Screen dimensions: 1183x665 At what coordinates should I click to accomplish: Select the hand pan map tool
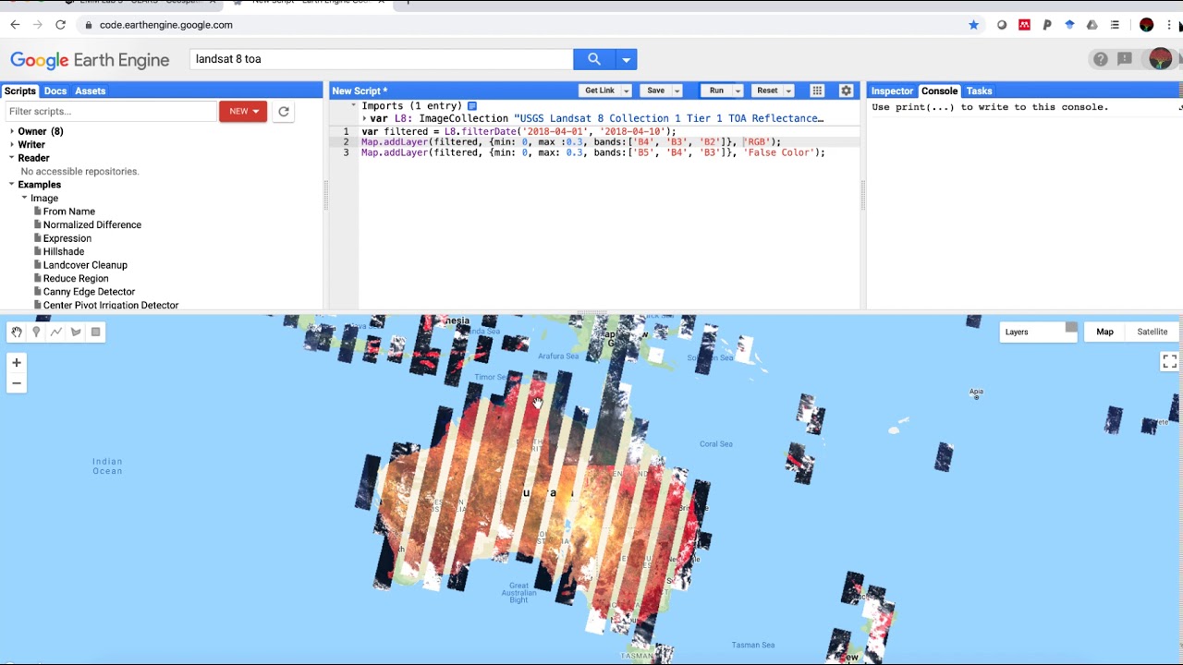tap(17, 332)
